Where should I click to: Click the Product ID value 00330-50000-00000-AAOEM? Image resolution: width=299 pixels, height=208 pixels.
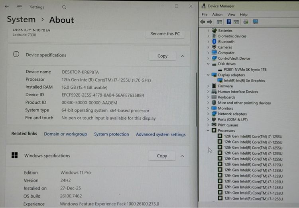(x=89, y=103)
